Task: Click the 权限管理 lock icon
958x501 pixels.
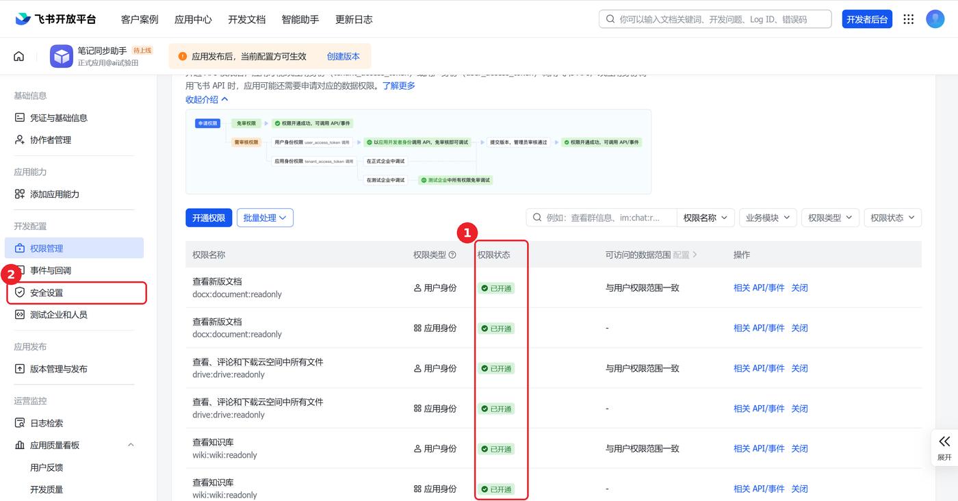Action: tap(20, 248)
